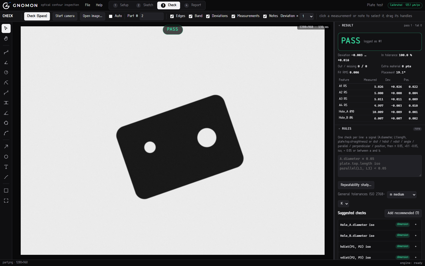This screenshot has width=425, height=266.
Task: Open the File menu
Action: [88, 5]
